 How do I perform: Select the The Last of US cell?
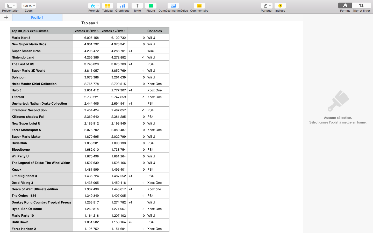coord(42,64)
